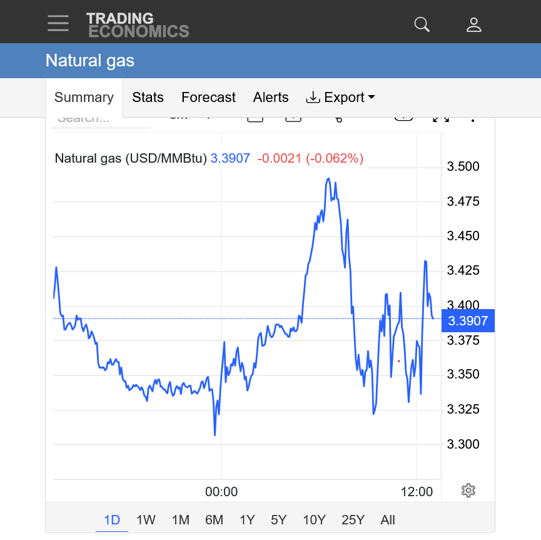Open chart settings gear icon
This screenshot has height=540, width=541.
pos(468,491)
